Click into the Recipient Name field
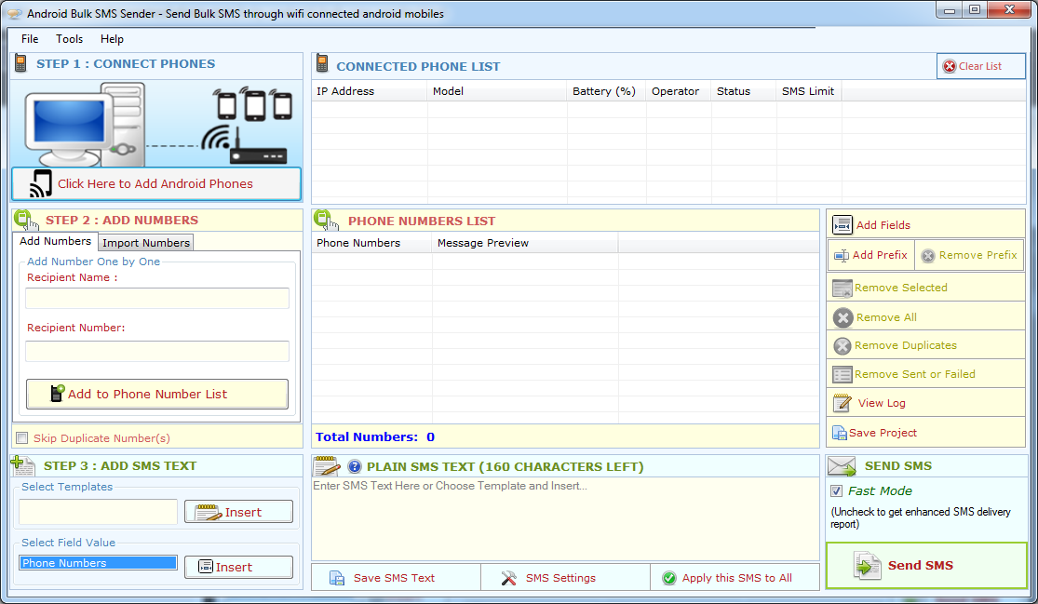Viewport: 1038px width, 604px height. [157, 299]
